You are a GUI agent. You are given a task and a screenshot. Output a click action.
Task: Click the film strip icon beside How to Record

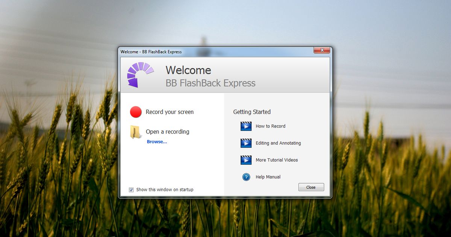click(x=246, y=126)
